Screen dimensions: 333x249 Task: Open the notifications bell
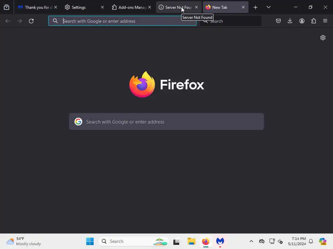point(311,241)
